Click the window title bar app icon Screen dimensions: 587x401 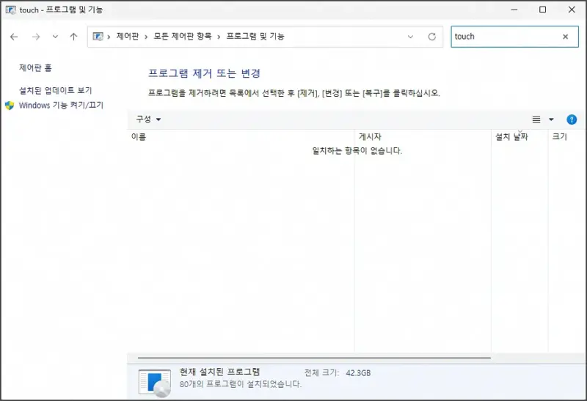pyautogui.click(x=11, y=10)
